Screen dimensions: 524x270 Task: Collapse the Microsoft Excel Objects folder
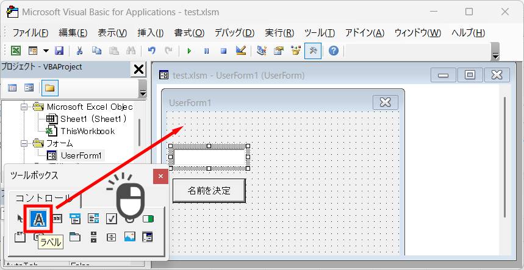[24, 107]
